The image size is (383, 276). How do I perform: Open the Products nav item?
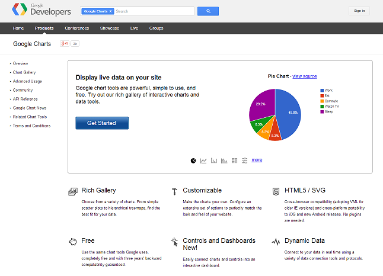coord(44,28)
